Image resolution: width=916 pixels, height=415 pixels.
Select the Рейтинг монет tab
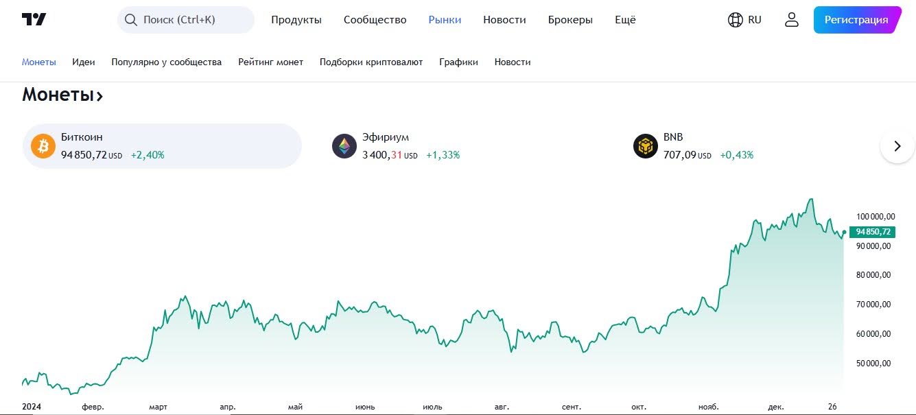coord(270,62)
